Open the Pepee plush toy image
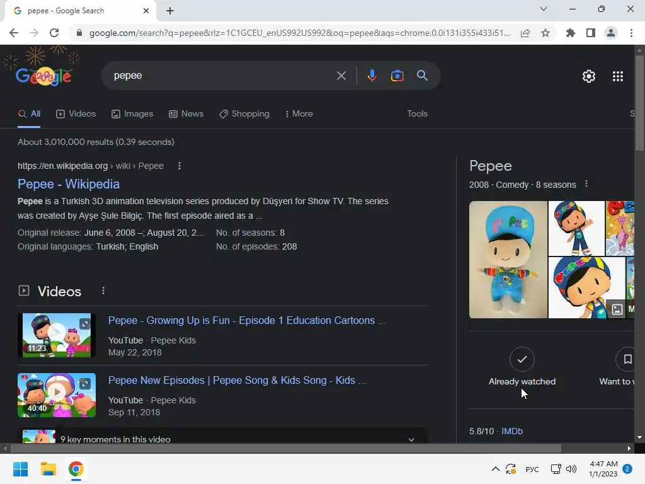Image resolution: width=645 pixels, height=484 pixels. click(508, 259)
